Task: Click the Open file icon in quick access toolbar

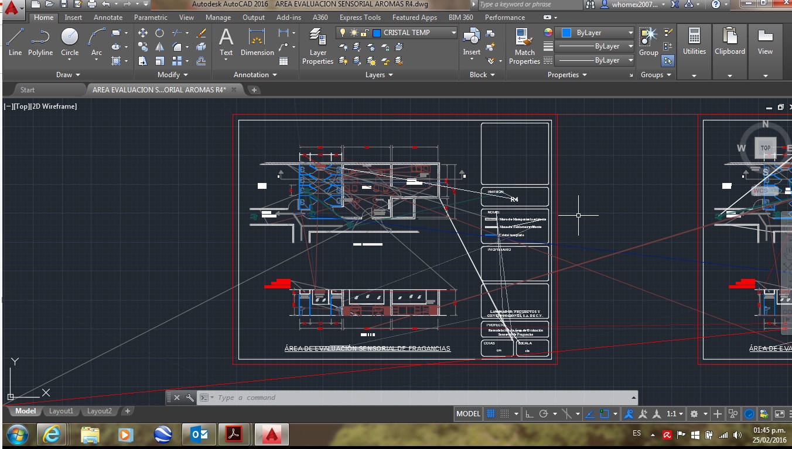Action: coord(50,4)
